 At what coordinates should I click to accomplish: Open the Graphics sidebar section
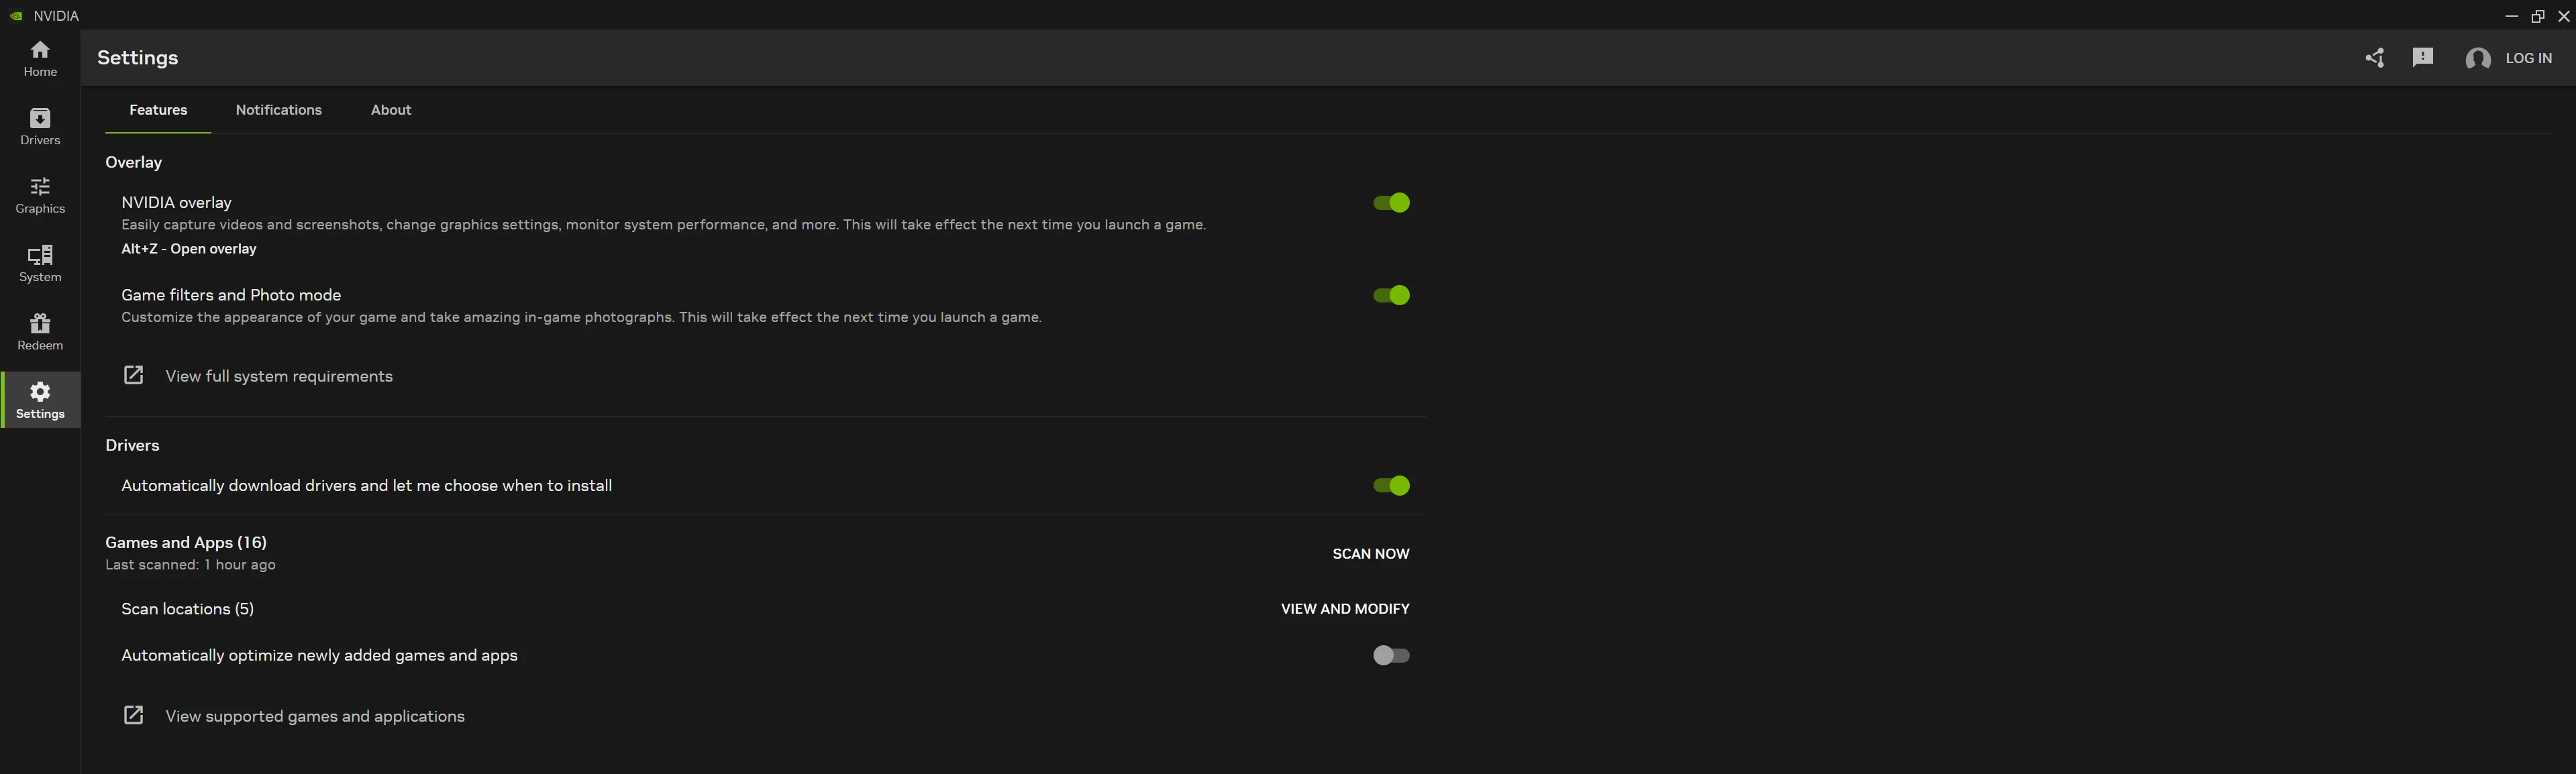click(40, 195)
